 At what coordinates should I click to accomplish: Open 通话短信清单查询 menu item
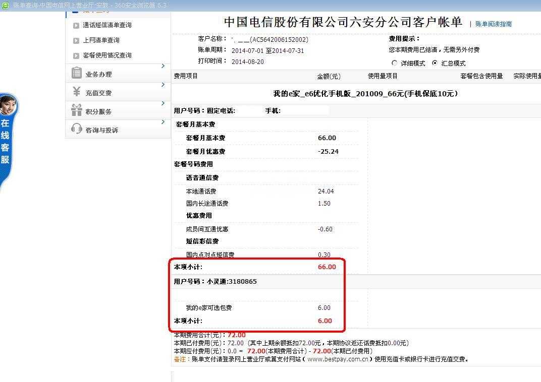[107, 25]
